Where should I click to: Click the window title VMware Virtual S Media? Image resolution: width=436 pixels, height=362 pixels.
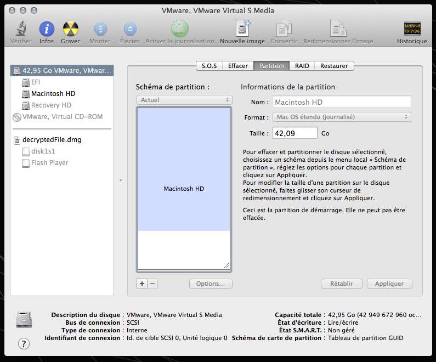(218, 10)
